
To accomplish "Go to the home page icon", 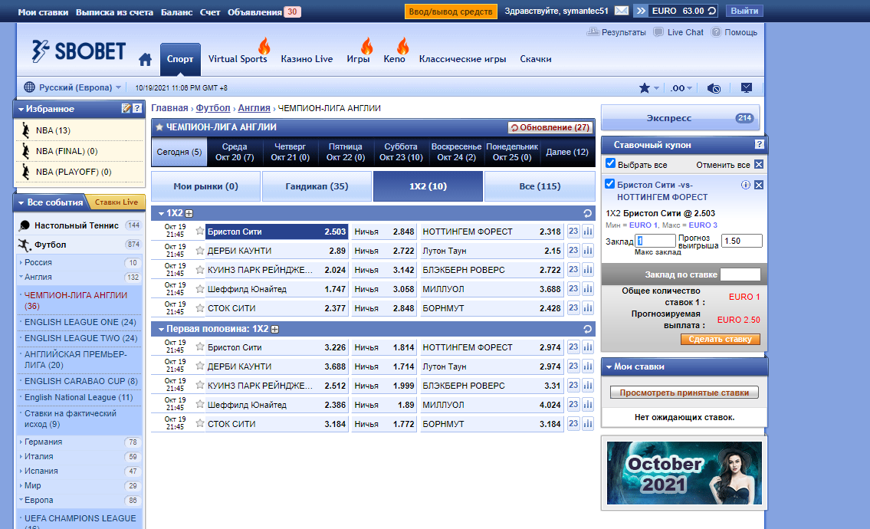I will pos(145,60).
